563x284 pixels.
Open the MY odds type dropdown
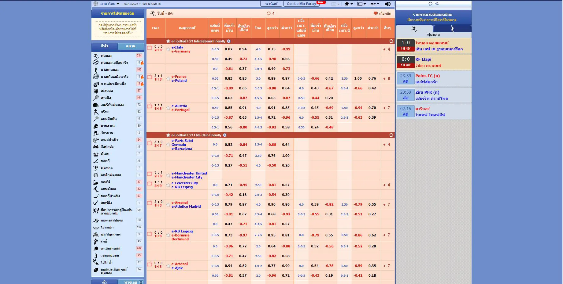coord(375,4)
